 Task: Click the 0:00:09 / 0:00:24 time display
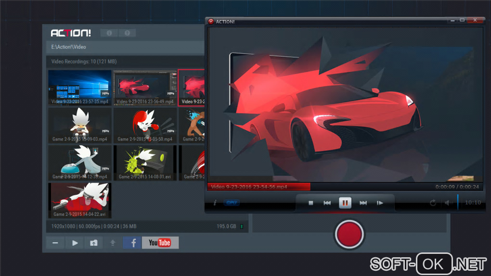click(457, 187)
